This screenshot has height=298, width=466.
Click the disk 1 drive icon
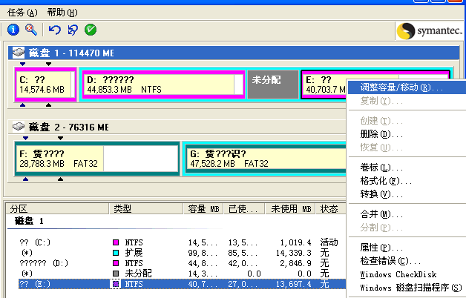[x=20, y=53]
